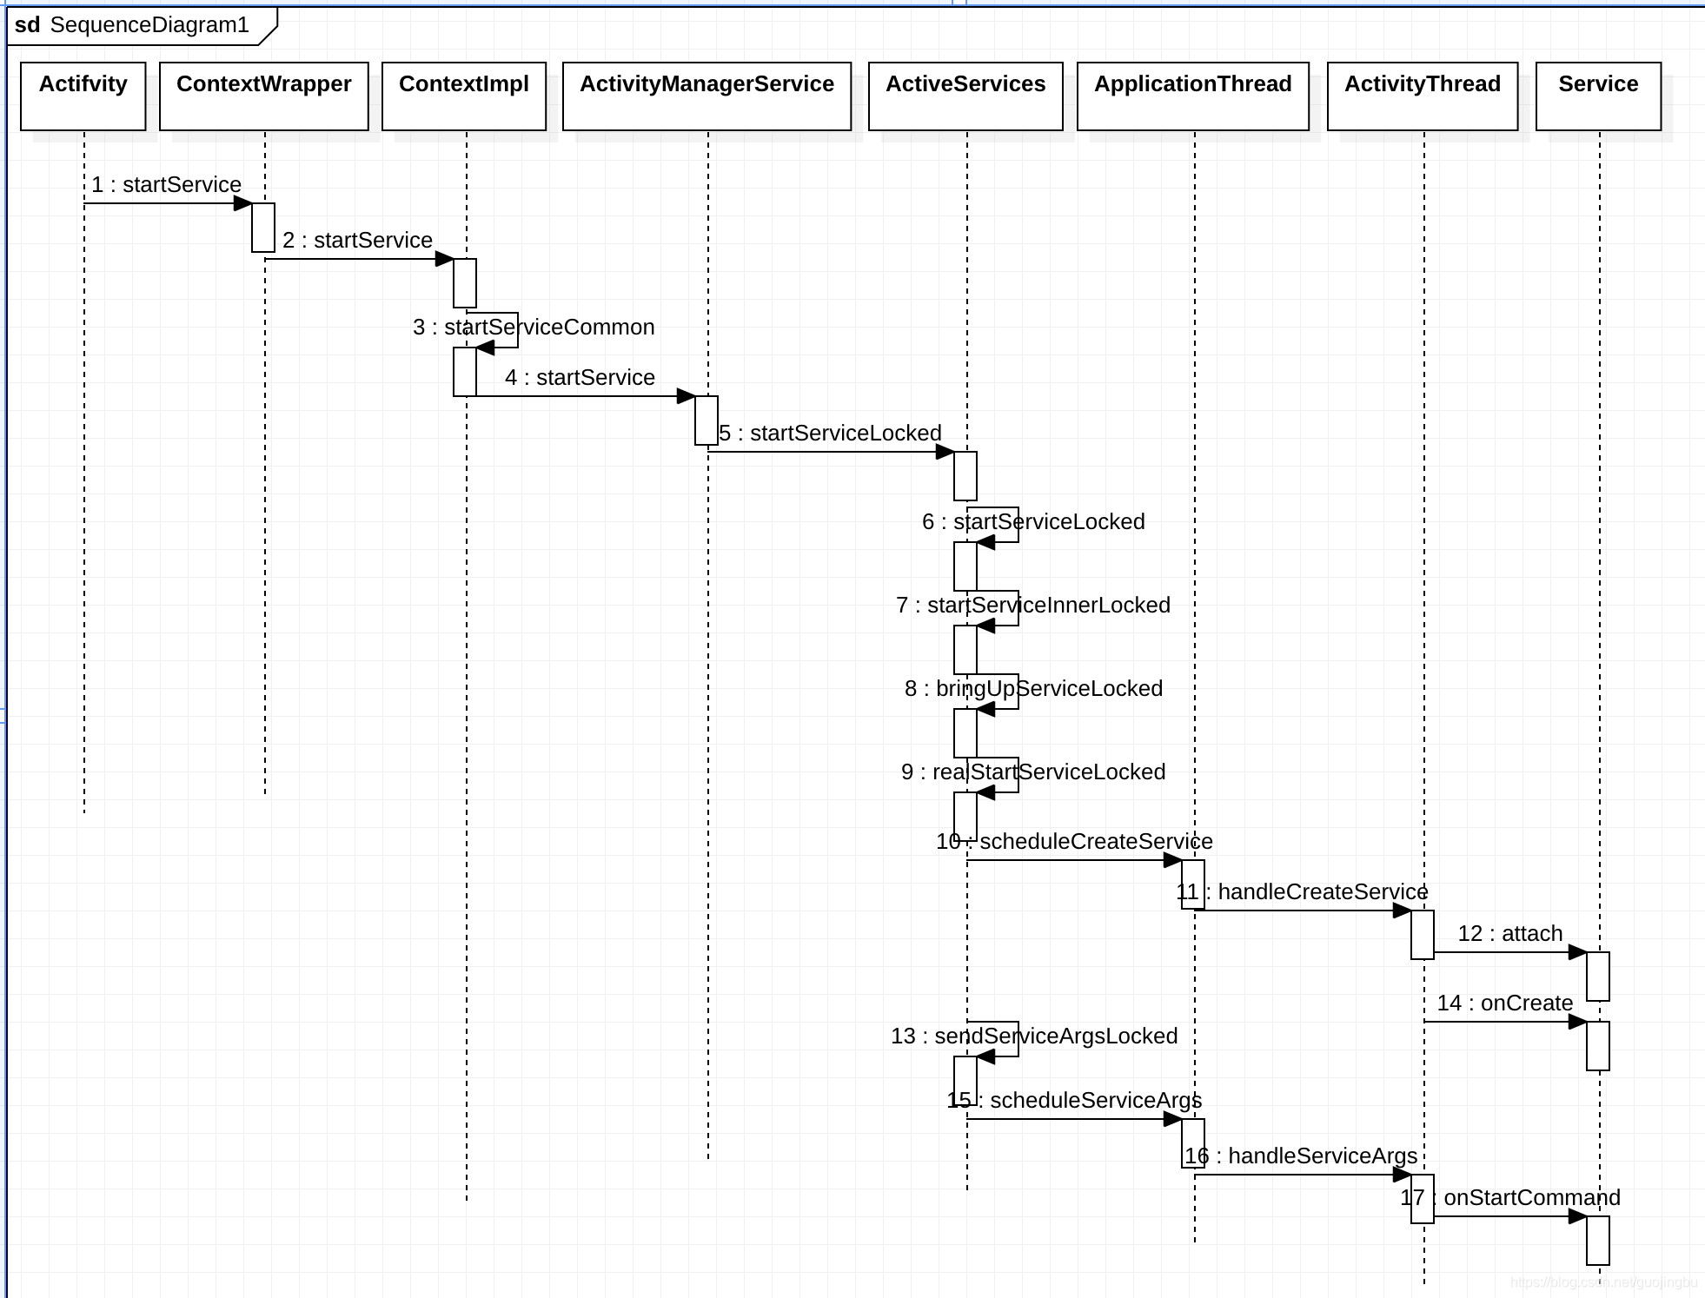Select activation bar receiving '14 : onCreate' arrow

coord(1598,1046)
